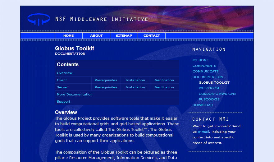Open the KX.509/KCA documentation link
Screen dimensions: 274x162
209,88
